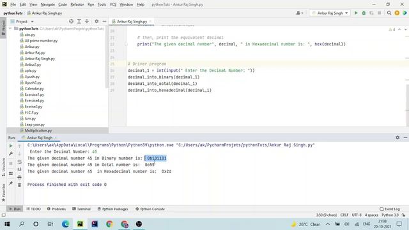Viewport: 409px width, 230px height.
Task: Open Search Everywhere magnifier icon
Action: [x=389, y=13]
